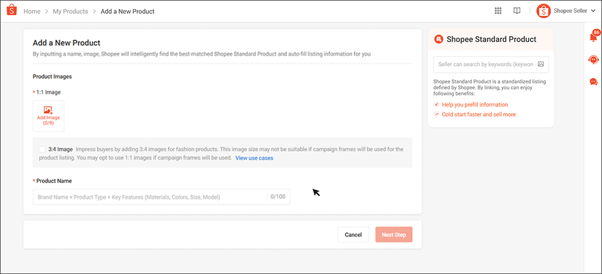Open the apps grid menu icon
The width and height of the screenshot is (602, 274).
point(498,11)
